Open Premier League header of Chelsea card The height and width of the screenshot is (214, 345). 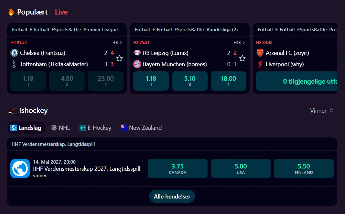point(67,30)
